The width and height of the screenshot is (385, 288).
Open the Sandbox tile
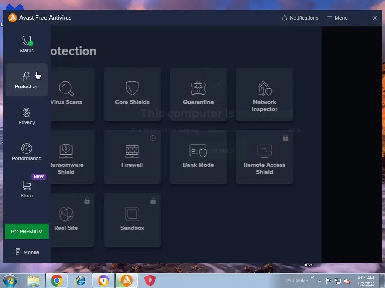click(132, 220)
